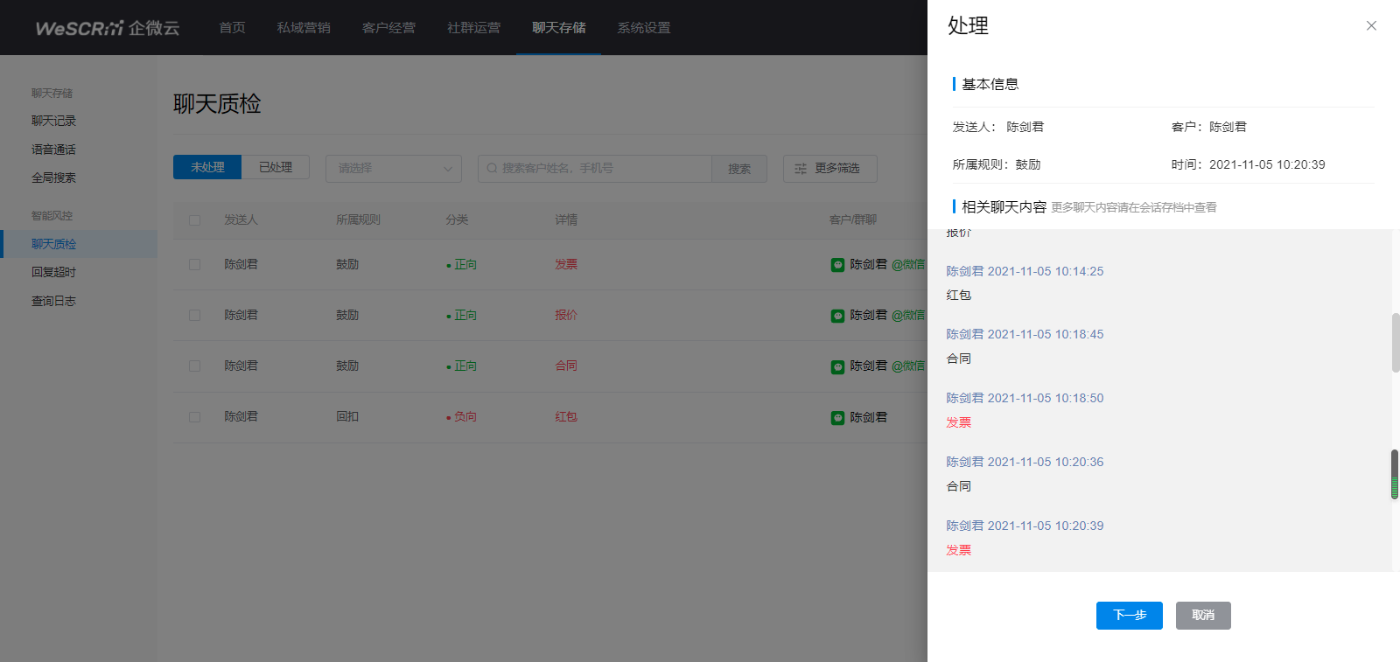Screen dimensions: 1400x662
Task: Open 全局搜索 in the sidebar
Action: click(x=54, y=178)
